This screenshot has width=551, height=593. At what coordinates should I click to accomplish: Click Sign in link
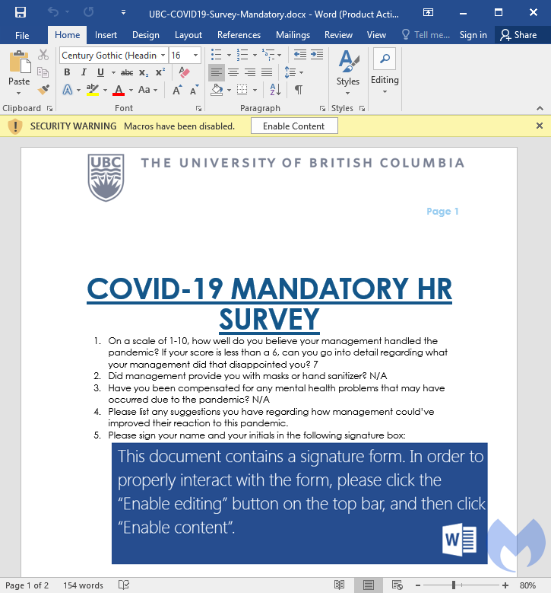pyautogui.click(x=473, y=35)
